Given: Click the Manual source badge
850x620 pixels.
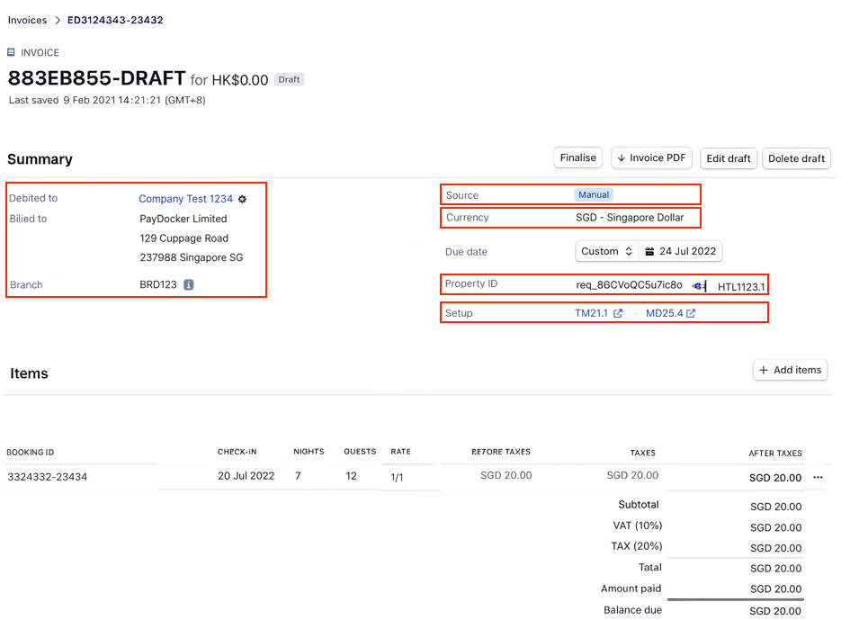Looking at the screenshot, I should (594, 195).
